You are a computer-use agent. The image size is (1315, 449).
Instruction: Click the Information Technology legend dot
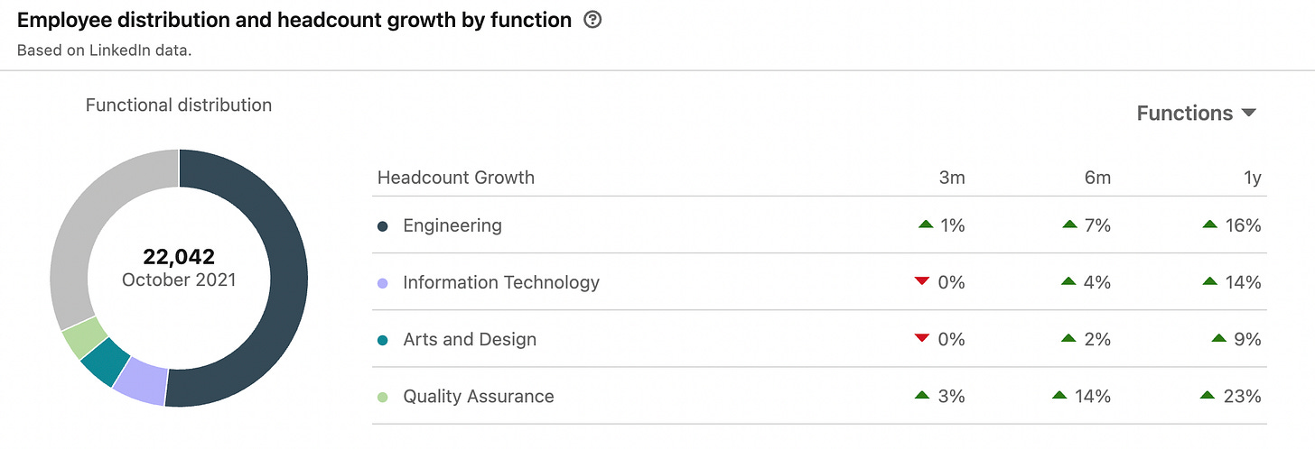[382, 283]
